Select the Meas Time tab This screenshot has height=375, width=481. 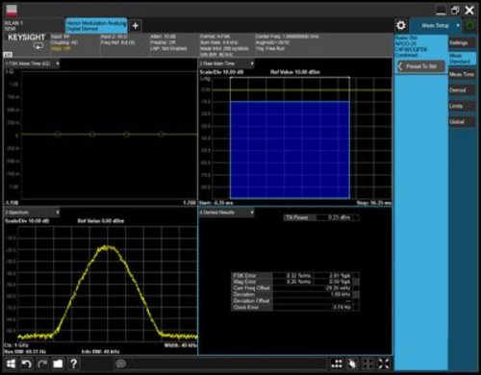pyautogui.click(x=462, y=74)
